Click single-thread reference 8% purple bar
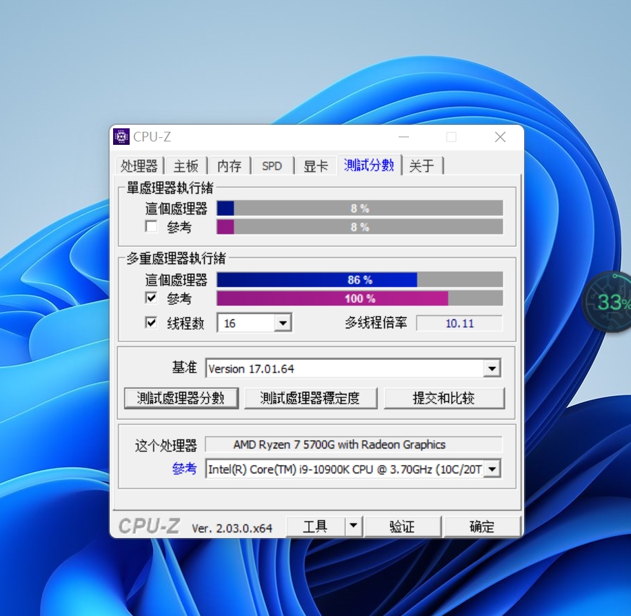The height and width of the screenshot is (616, 631). pyautogui.click(x=360, y=227)
